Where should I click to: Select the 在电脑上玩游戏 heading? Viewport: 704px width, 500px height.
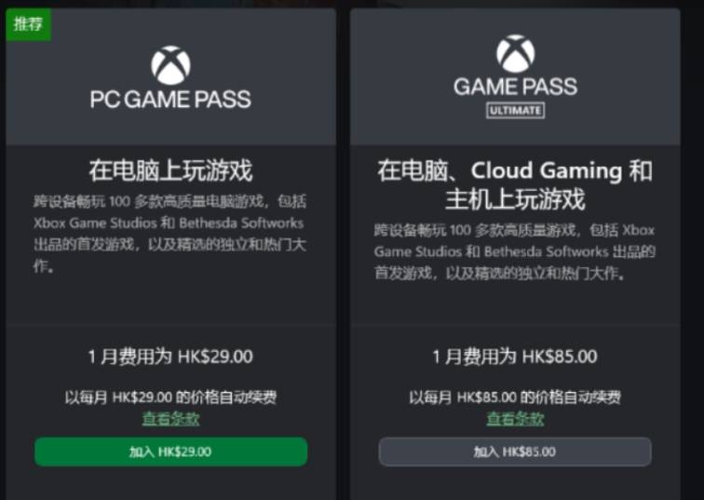(x=170, y=170)
